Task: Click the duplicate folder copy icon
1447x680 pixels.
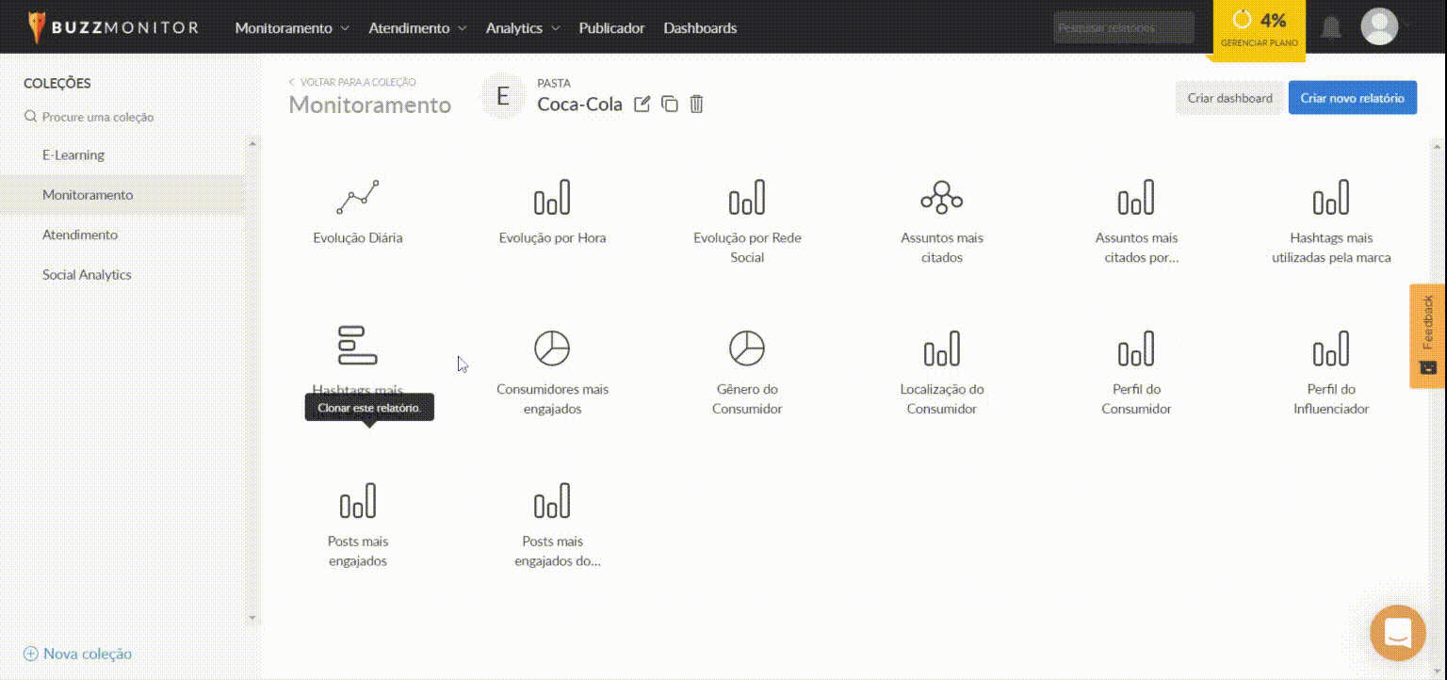Action: pyautogui.click(x=670, y=105)
